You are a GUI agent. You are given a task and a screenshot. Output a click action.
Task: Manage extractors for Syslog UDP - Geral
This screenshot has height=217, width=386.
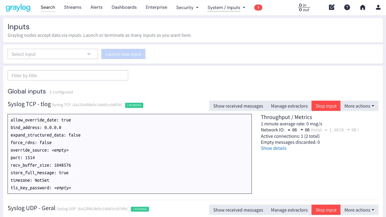(289, 210)
